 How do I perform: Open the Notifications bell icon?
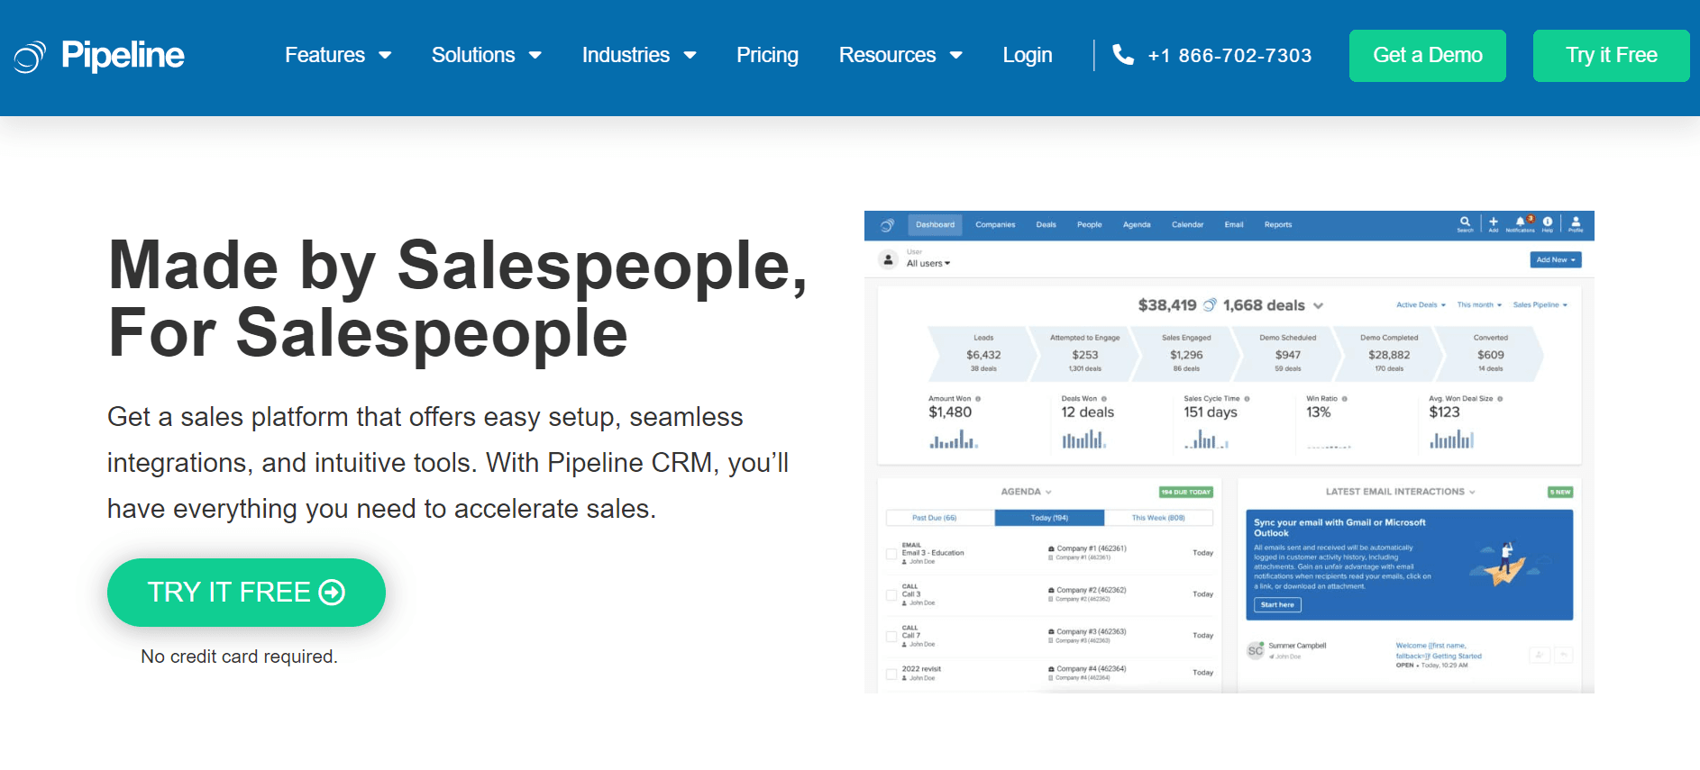tap(1521, 223)
